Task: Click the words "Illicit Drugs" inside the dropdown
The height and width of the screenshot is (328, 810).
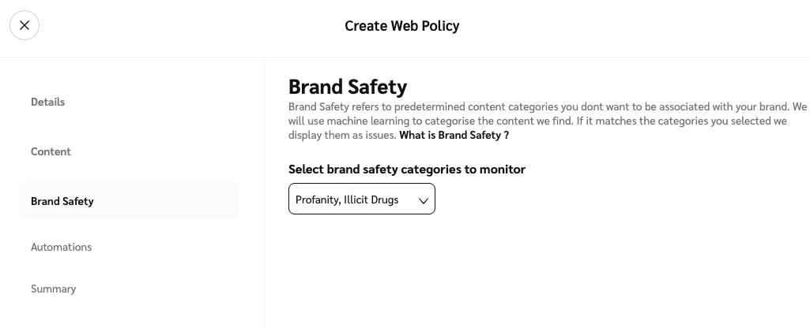Action: pos(371,200)
